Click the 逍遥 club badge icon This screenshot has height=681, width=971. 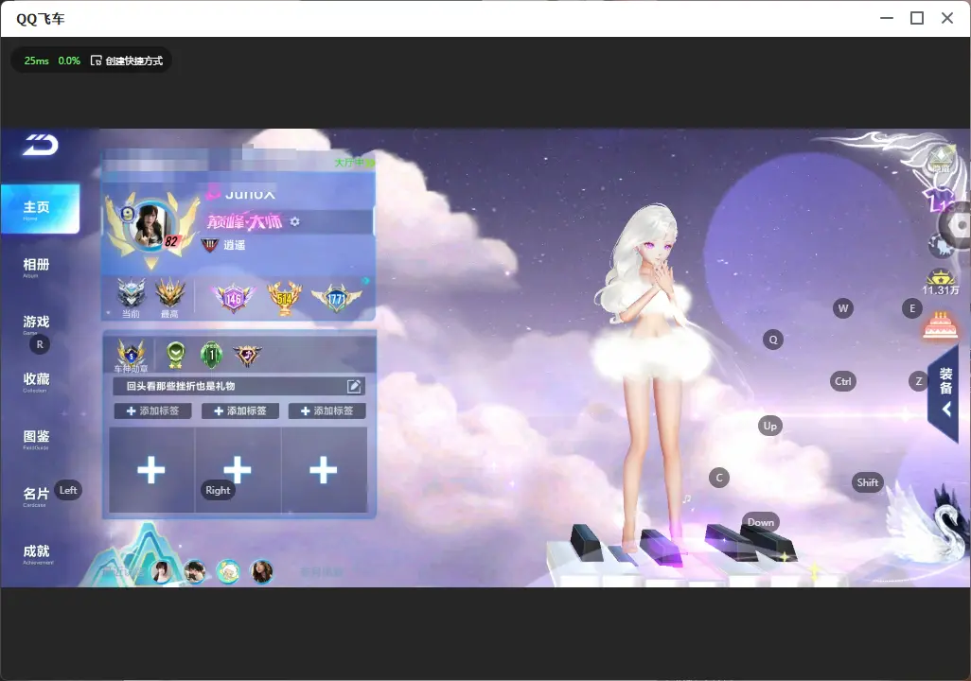click(x=210, y=245)
